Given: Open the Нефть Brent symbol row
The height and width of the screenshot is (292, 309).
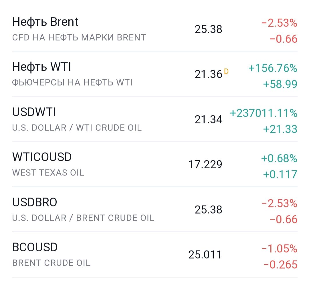Looking at the screenshot, I should coord(155,29).
